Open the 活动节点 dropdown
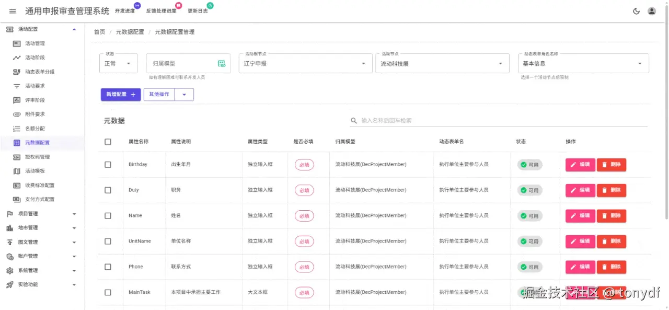 (442, 63)
